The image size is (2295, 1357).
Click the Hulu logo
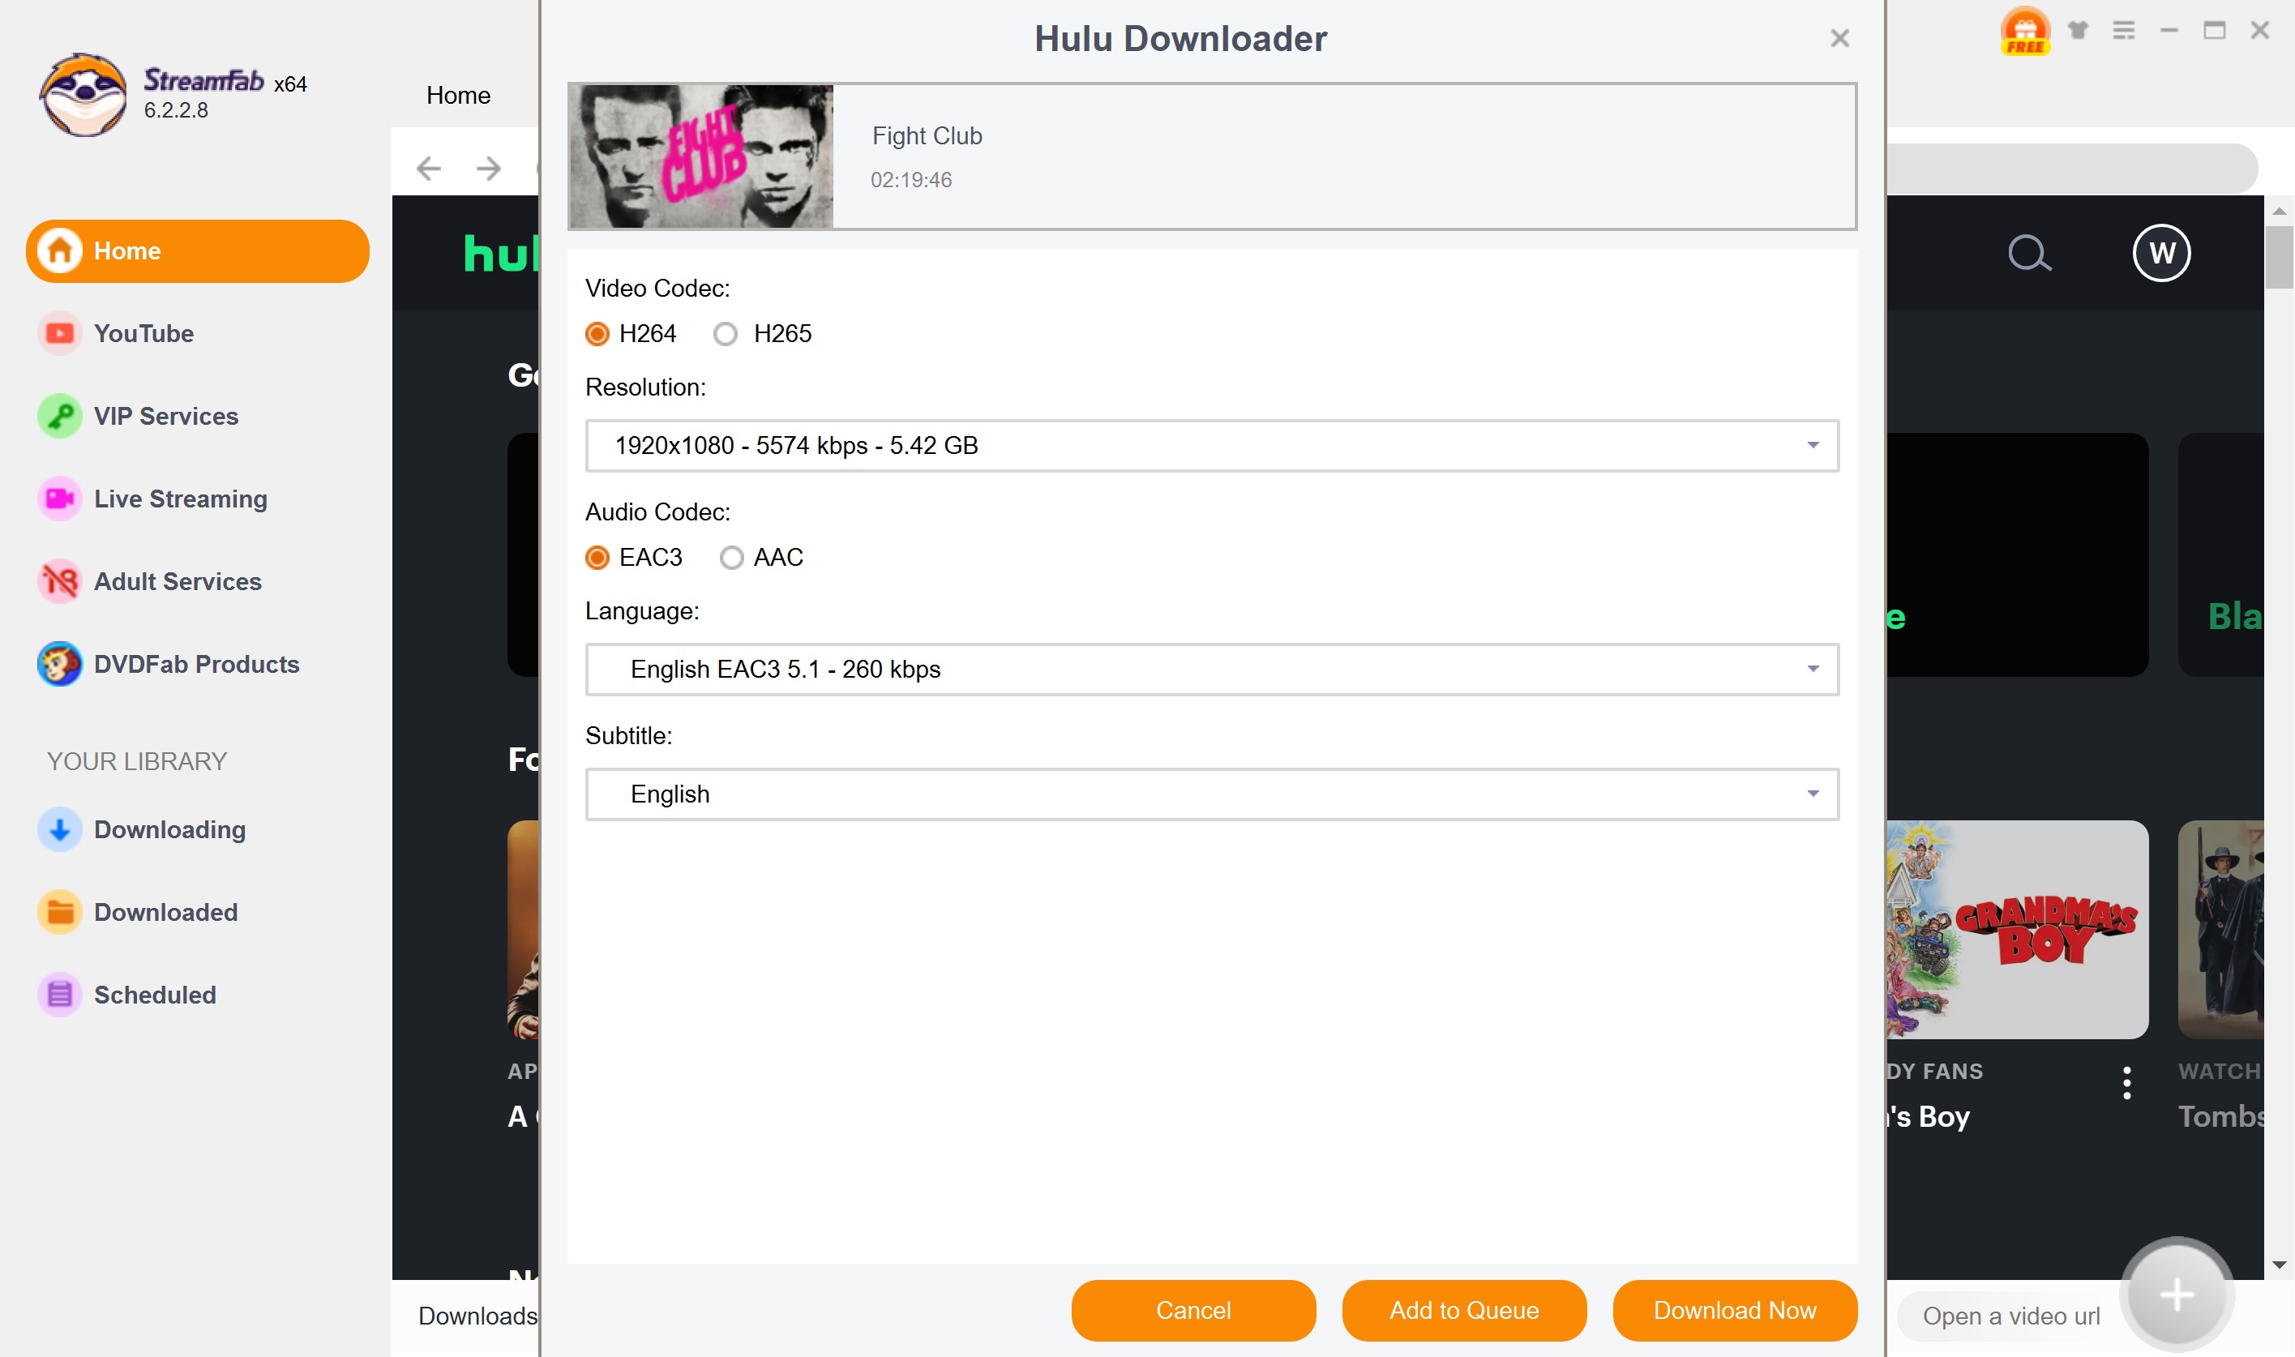click(x=501, y=253)
